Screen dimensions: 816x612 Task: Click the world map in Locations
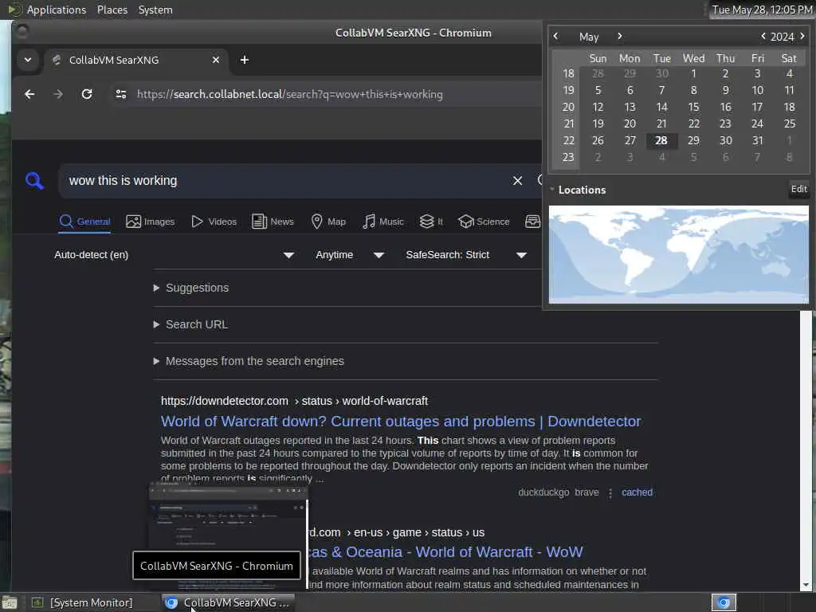pyautogui.click(x=679, y=254)
